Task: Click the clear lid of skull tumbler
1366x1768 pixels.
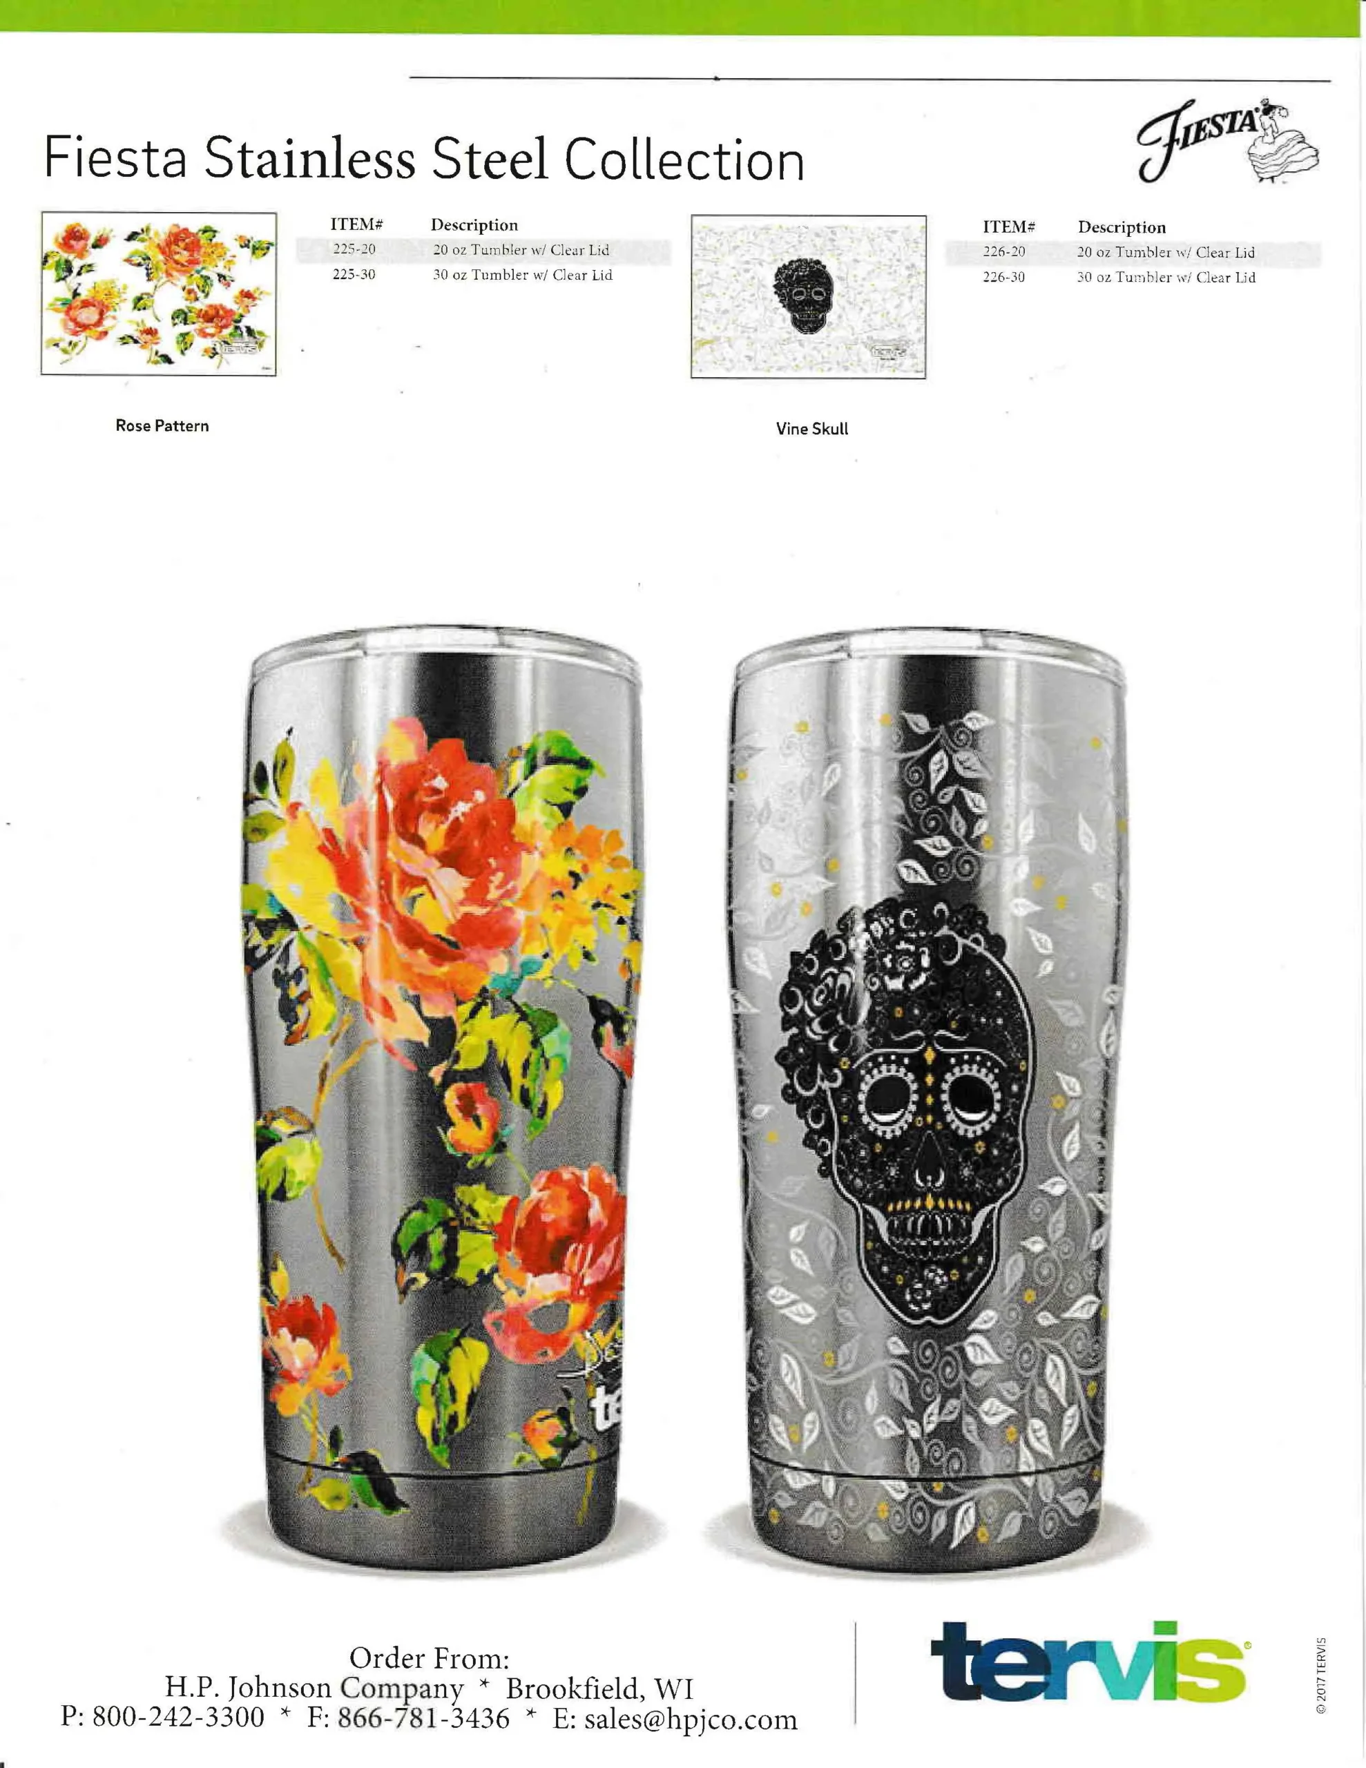Action: coord(929,652)
